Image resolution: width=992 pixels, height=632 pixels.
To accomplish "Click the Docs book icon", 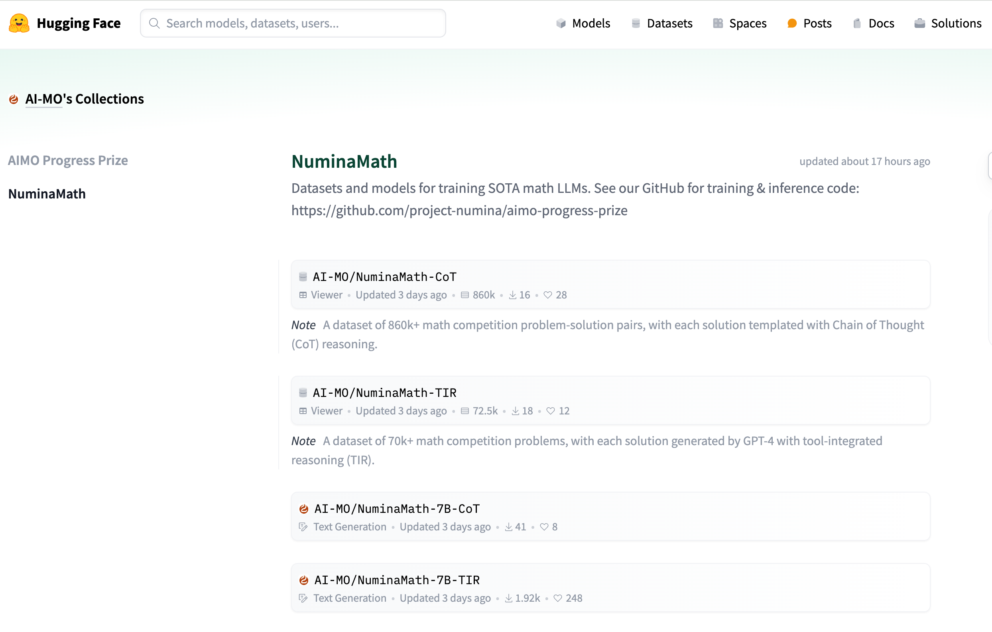I will pos(857,23).
